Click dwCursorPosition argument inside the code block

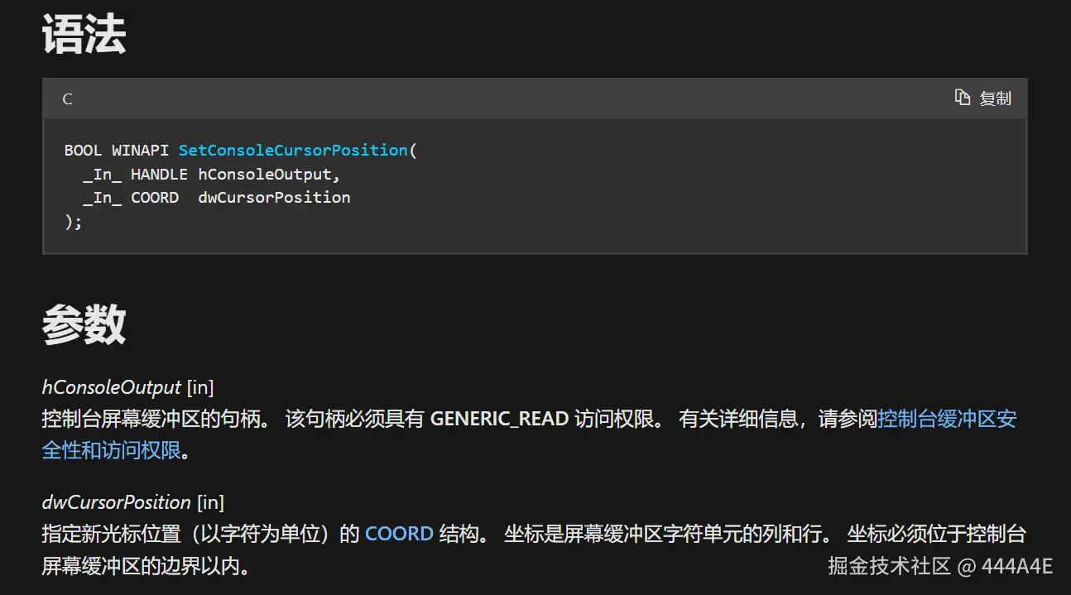coord(274,198)
